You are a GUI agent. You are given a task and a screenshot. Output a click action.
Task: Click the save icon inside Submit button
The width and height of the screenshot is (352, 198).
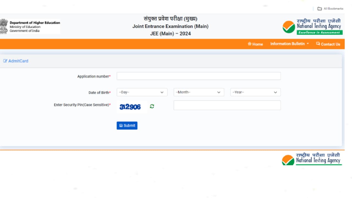(121, 125)
